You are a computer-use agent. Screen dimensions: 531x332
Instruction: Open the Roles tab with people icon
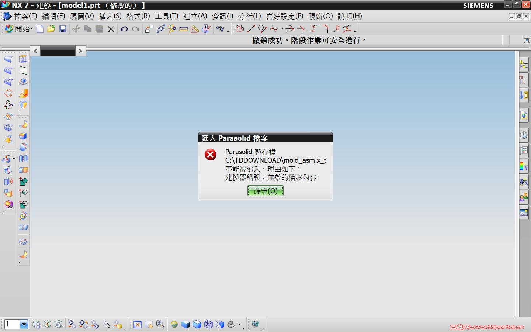[524, 197]
